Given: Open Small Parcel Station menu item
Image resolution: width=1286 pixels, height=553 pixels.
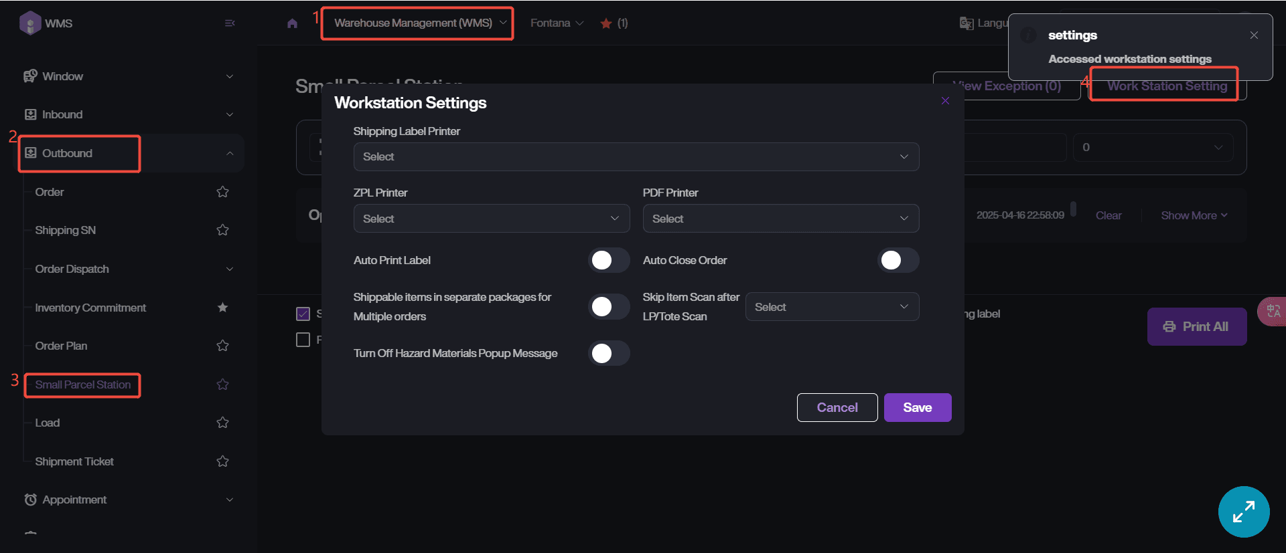Looking at the screenshot, I should tap(83, 384).
